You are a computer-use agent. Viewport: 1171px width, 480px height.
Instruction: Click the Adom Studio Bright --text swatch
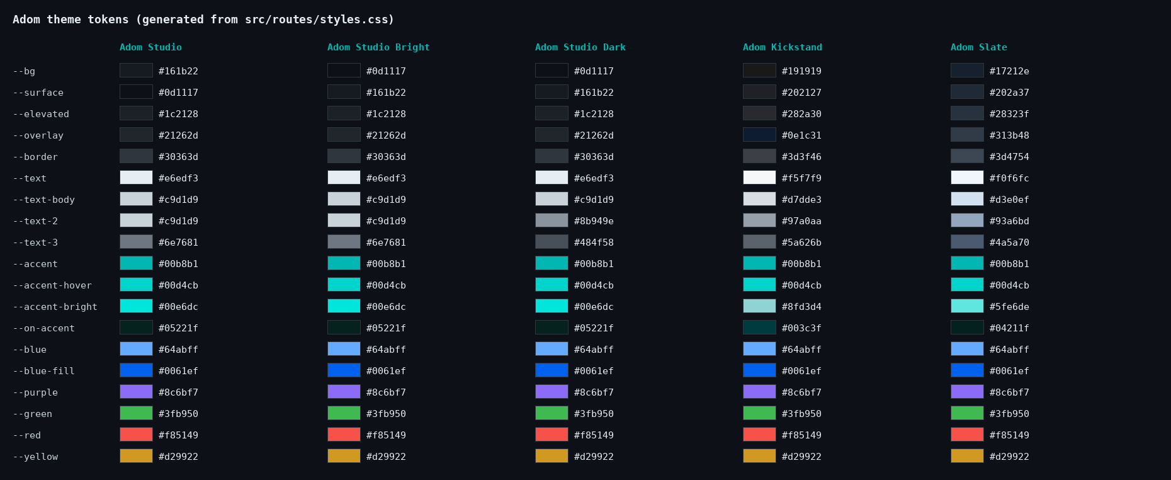pos(344,178)
